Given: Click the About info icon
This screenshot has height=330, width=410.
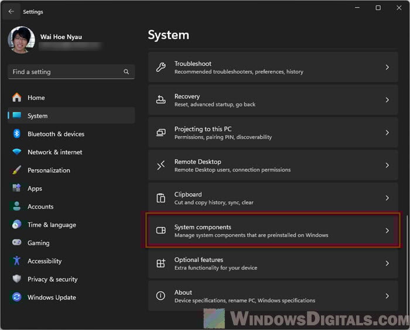Looking at the screenshot, I should 160,295.
